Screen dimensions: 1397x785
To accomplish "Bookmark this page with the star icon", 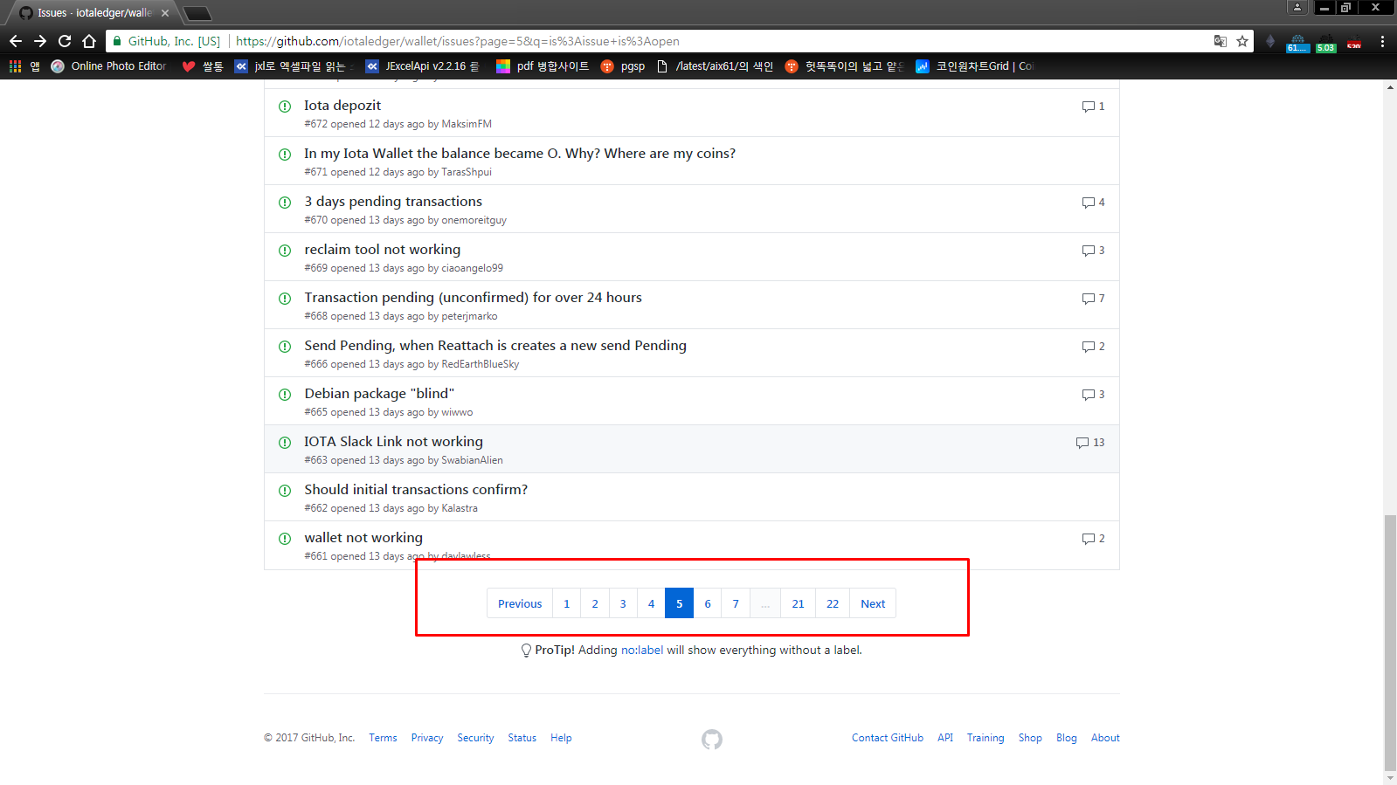I will [1242, 41].
